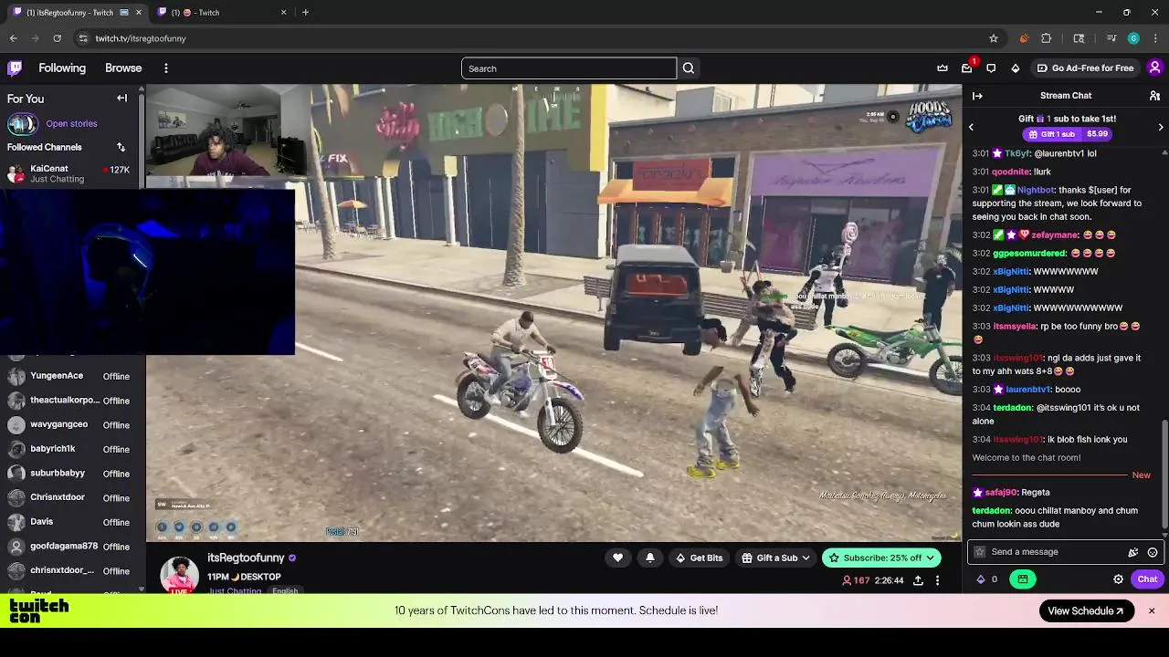
Task: Expand Gift a Sub dropdown
Action: tap(776, 558)
